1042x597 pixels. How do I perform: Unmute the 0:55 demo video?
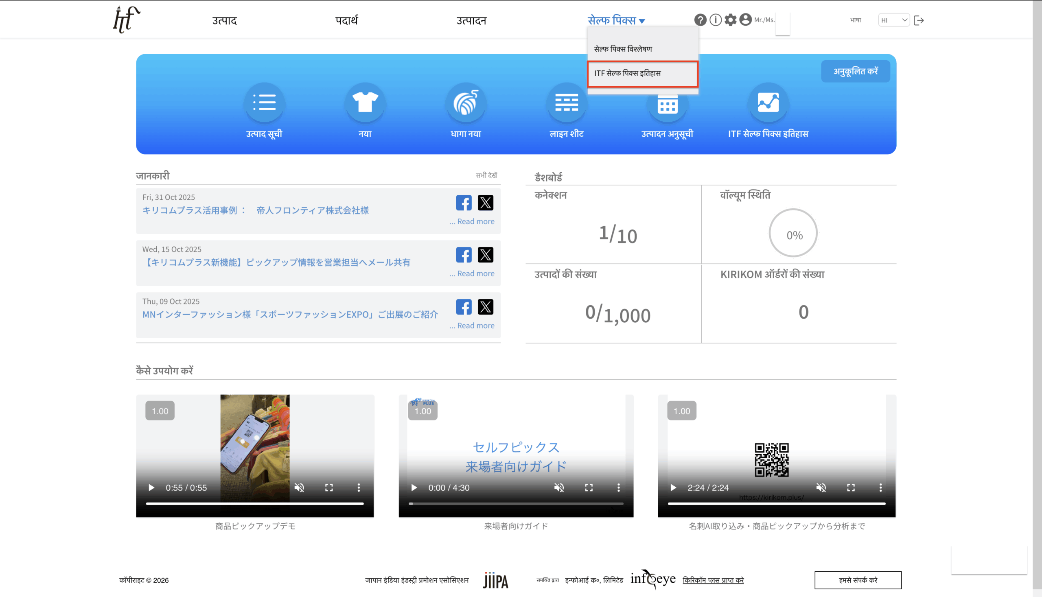299,488
